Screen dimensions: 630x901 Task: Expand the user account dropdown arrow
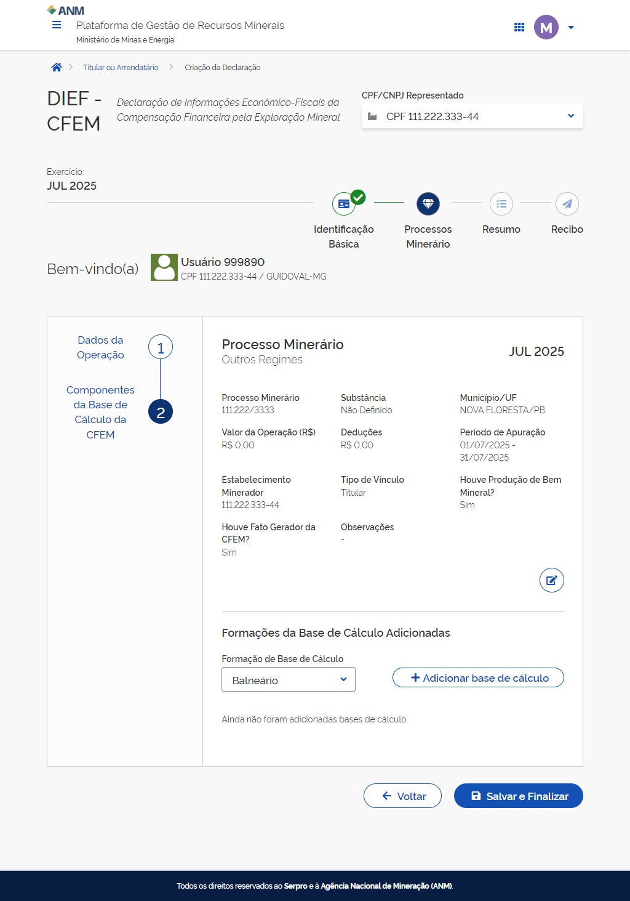[x=571, y=28]
